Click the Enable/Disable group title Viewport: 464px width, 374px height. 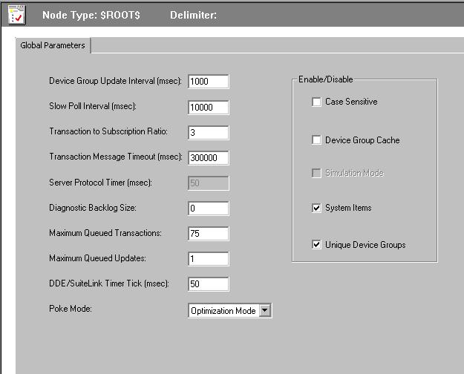click(326, 79)
